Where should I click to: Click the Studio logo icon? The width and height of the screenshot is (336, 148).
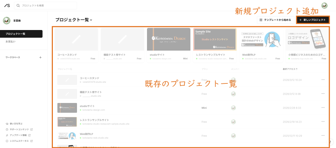(x=7, y=6)
